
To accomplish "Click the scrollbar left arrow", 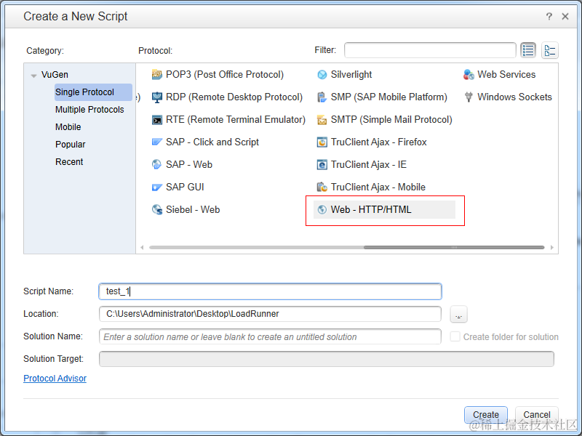I will pyautogui.click(x=142, y=247).
